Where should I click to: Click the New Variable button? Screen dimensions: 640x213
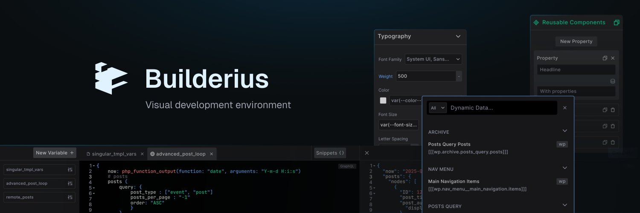pos(55,153)
